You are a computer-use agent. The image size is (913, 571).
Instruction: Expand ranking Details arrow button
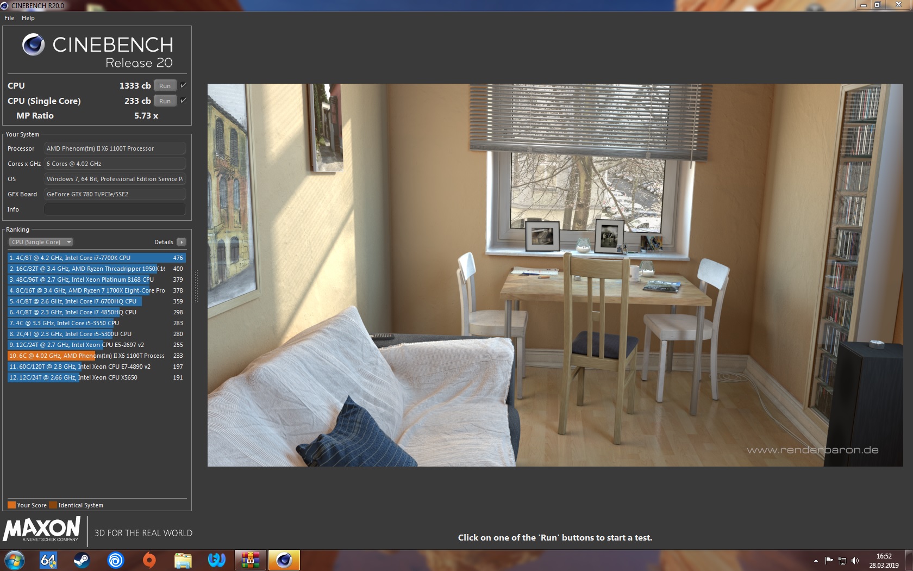(x=182, y=242)
